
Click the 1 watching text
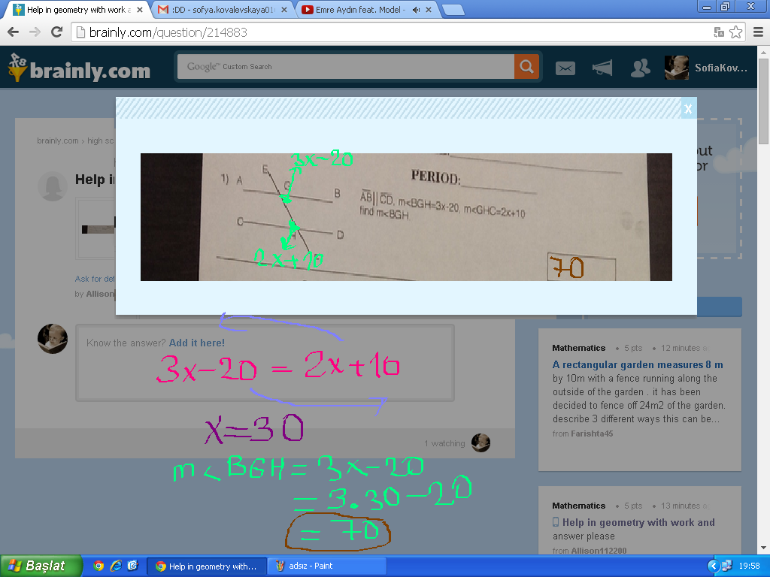click(444, 443)
